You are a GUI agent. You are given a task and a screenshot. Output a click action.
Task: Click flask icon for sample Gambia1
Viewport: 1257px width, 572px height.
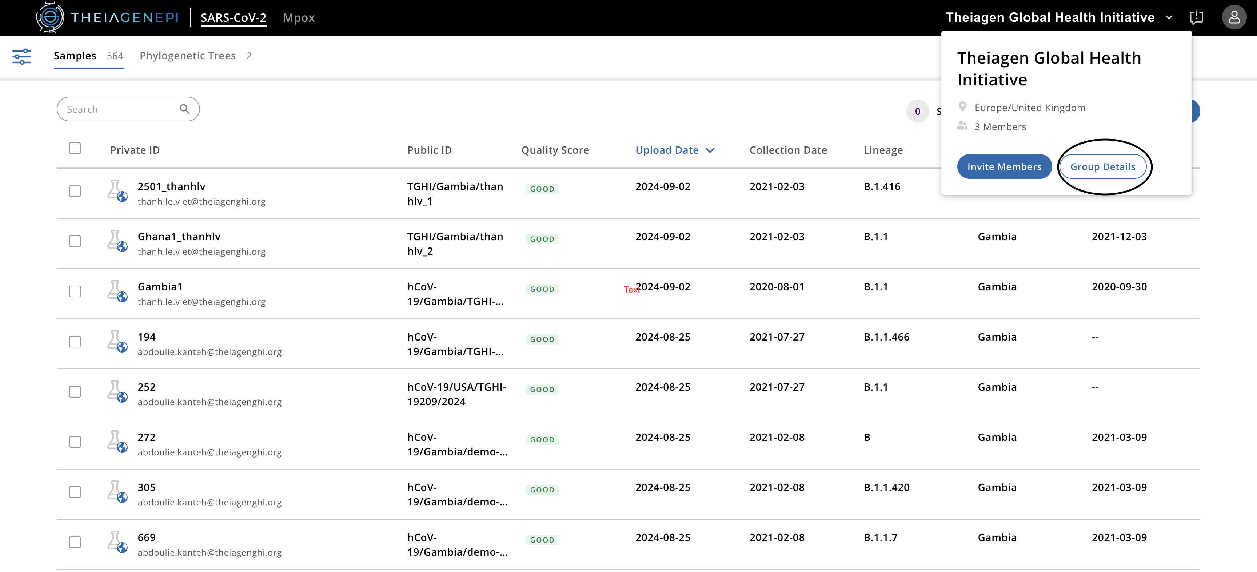pyautogui.click(x=117, y=291)
